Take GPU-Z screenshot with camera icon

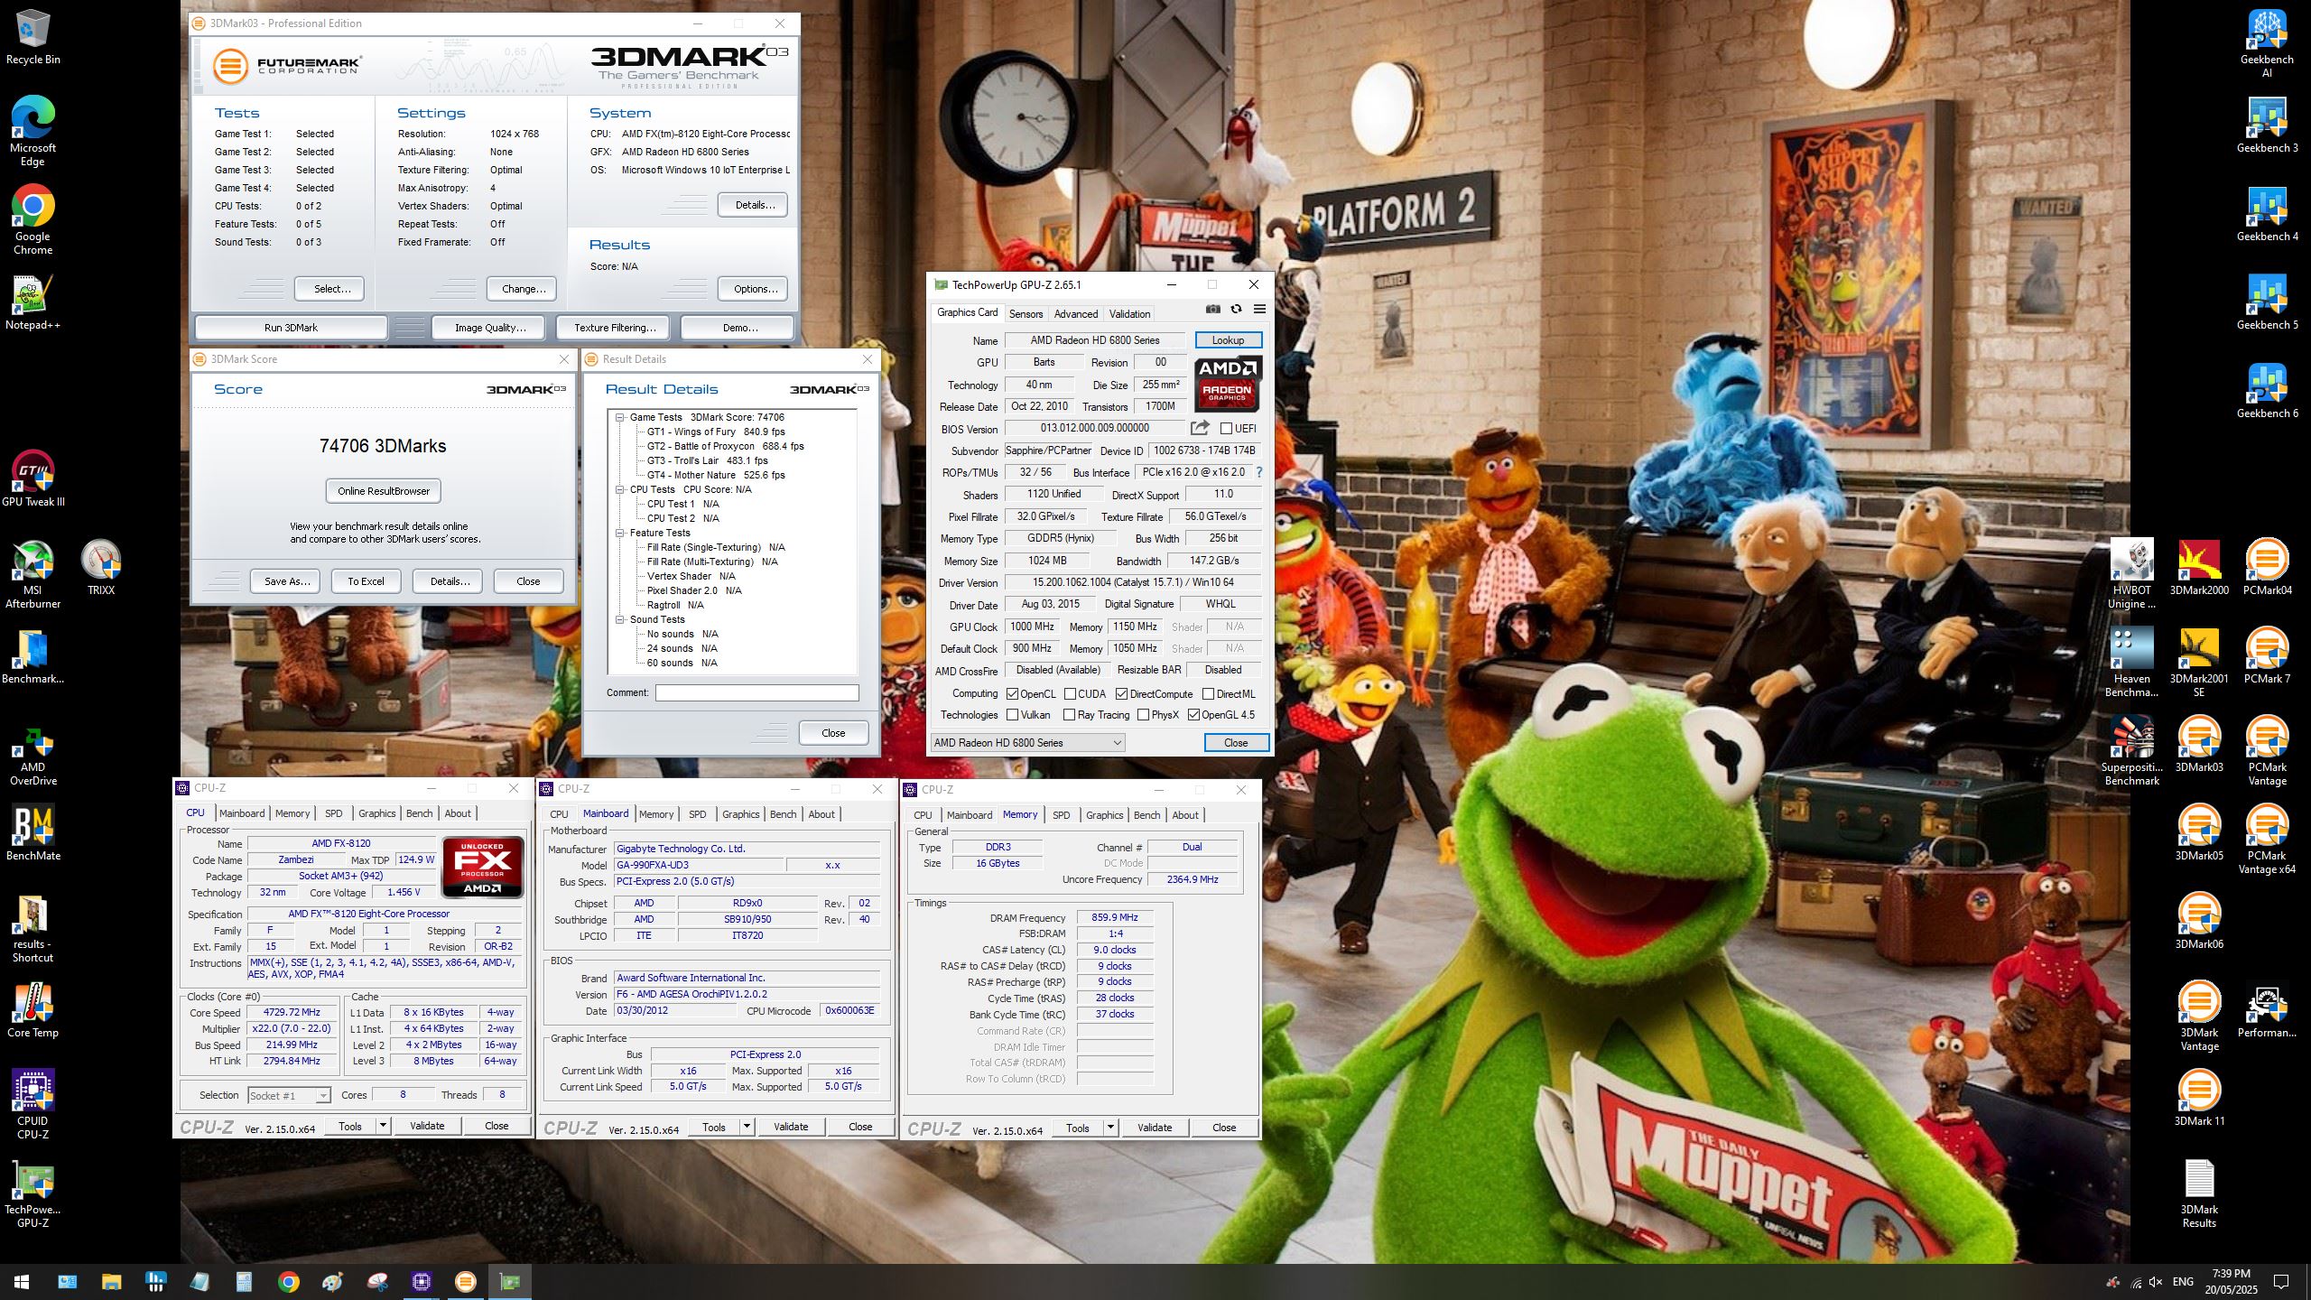tap(1212, 310)
